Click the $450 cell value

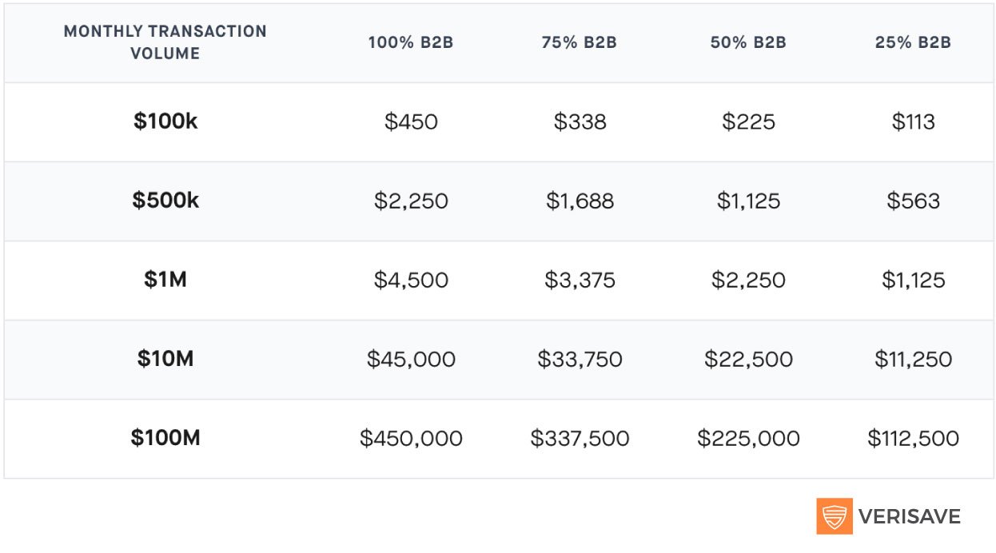tap(411, 122)
